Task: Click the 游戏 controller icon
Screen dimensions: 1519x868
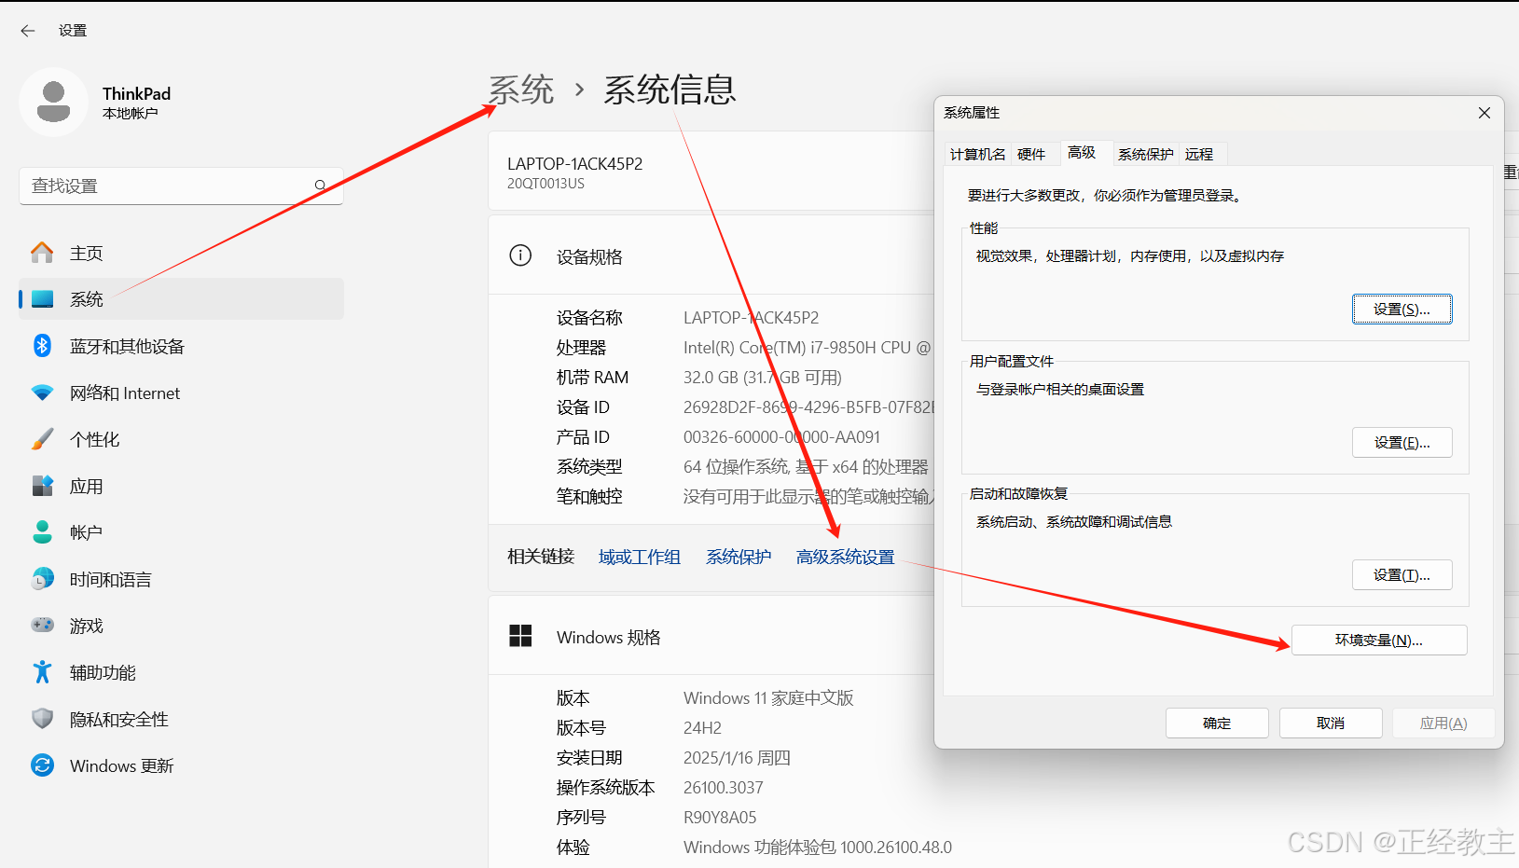Action: [43, 625]
